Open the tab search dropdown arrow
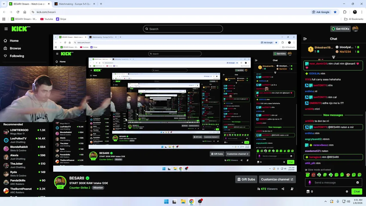366x206 pixels. [x=4, y=4]
